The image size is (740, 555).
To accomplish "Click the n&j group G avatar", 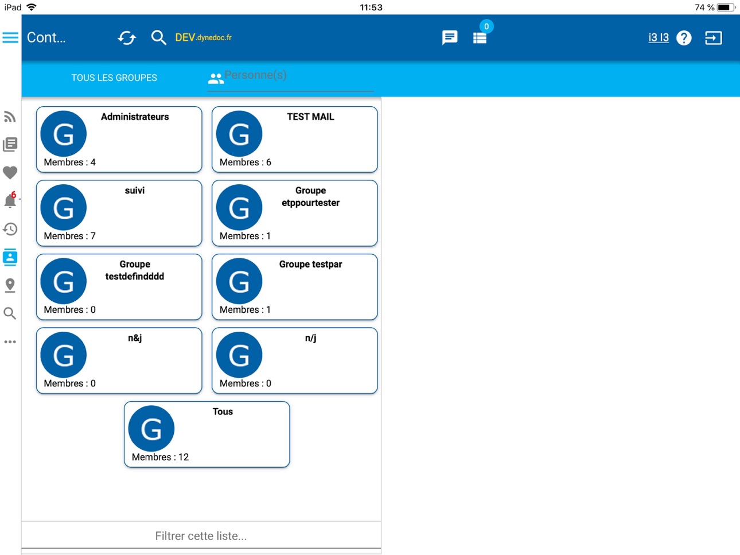I will [x=64, y=355].
